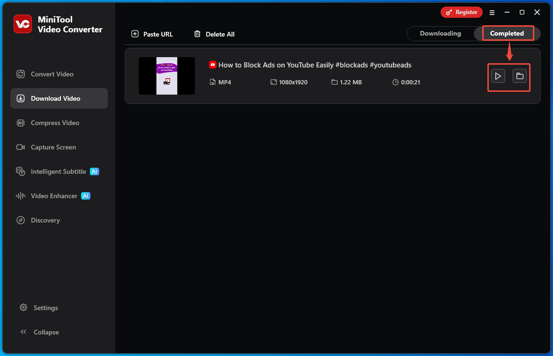Image resolution: width=553 pixels, height=356 pixels.
Task: Click the Settings gear icon
Action: click(23, 307)
